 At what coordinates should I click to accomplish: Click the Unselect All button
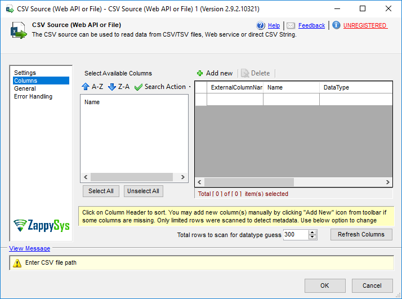coord(144,191)
